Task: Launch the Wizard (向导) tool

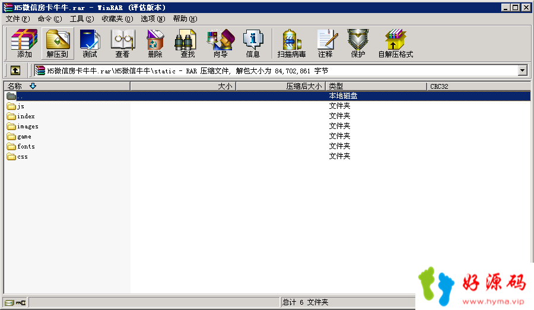Action: [x=220, y=43]
